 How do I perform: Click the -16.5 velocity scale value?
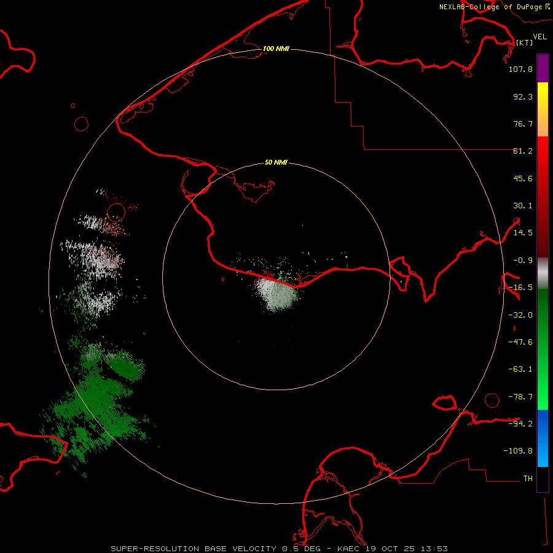[x=520, y=288]
